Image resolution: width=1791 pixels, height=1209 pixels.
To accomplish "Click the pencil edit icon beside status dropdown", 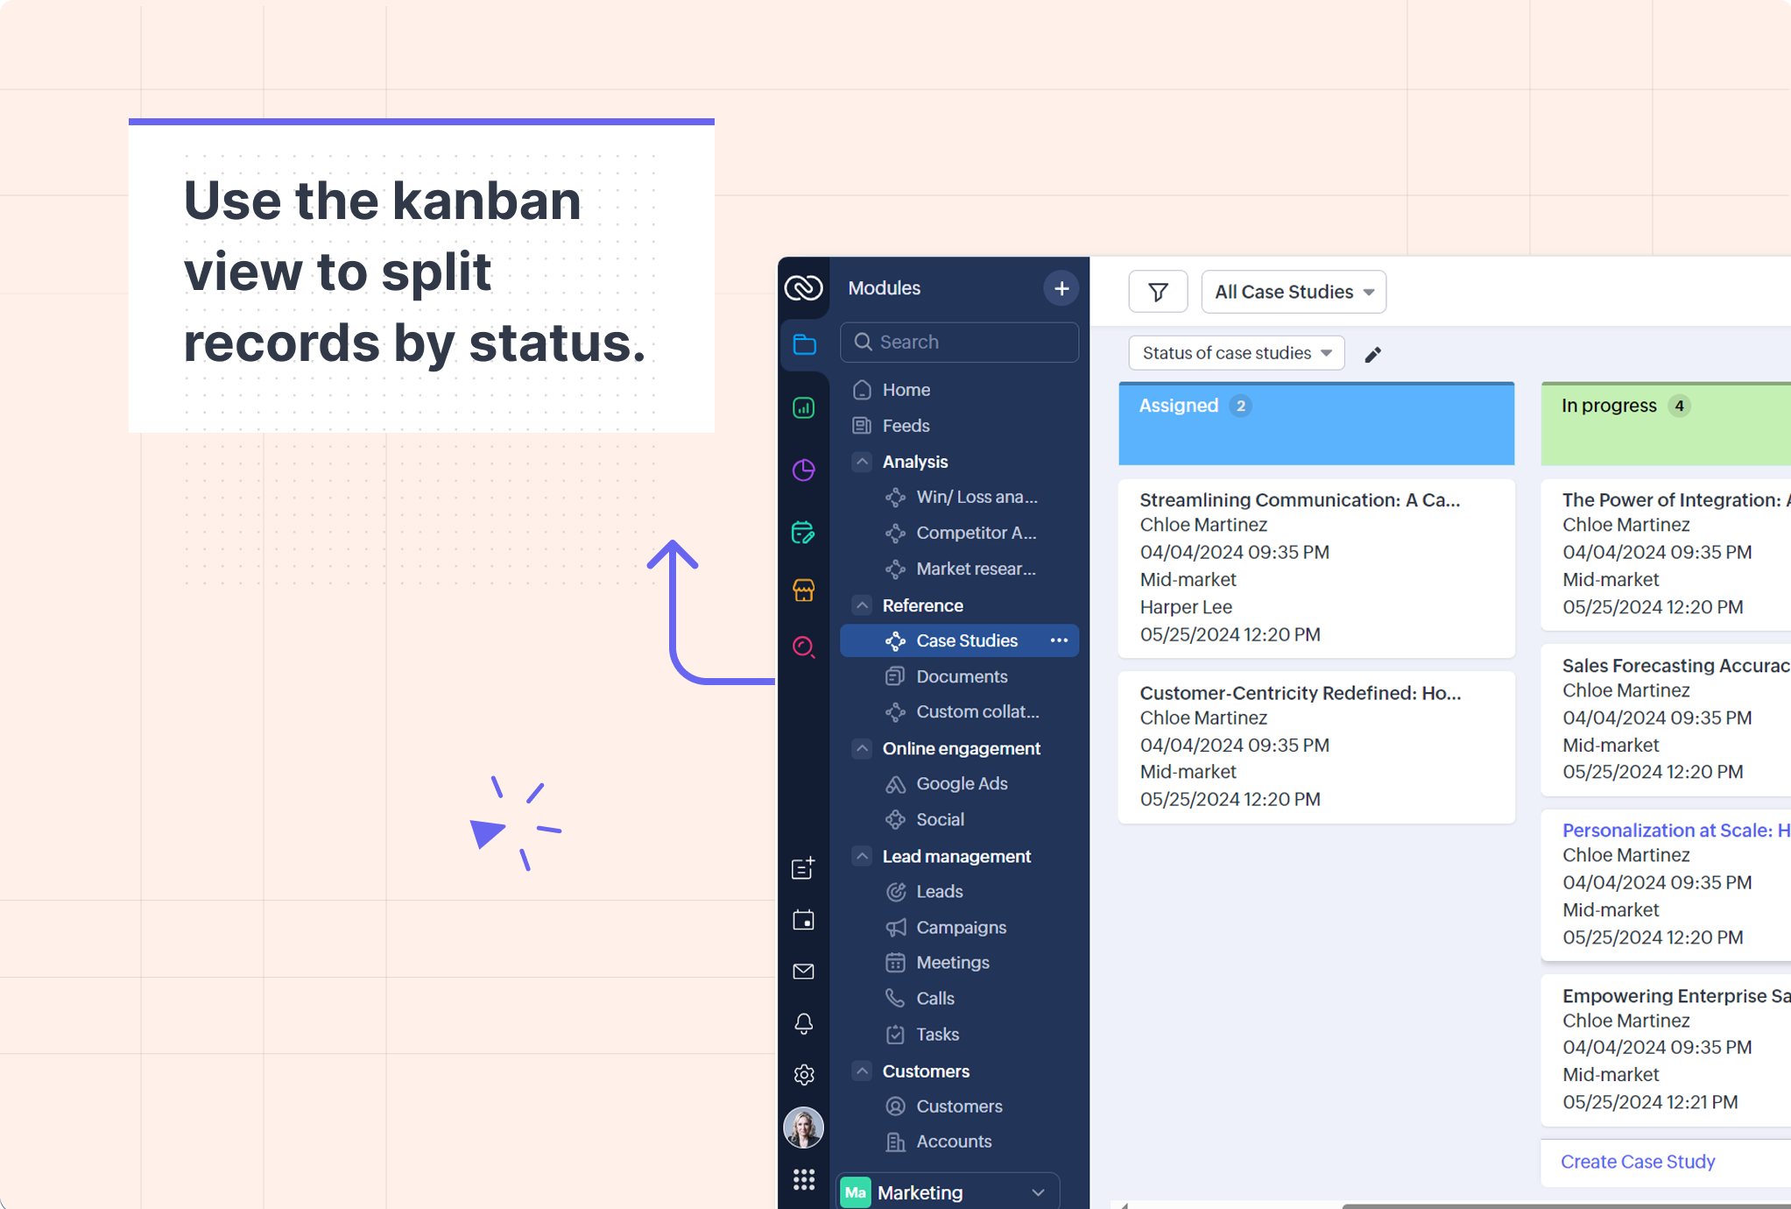I will click(x=1372, y=354).
